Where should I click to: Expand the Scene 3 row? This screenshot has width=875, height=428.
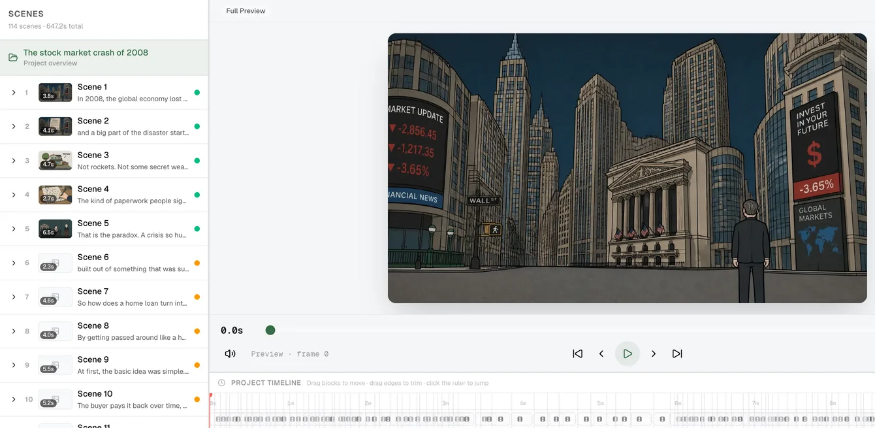point(14,161)
